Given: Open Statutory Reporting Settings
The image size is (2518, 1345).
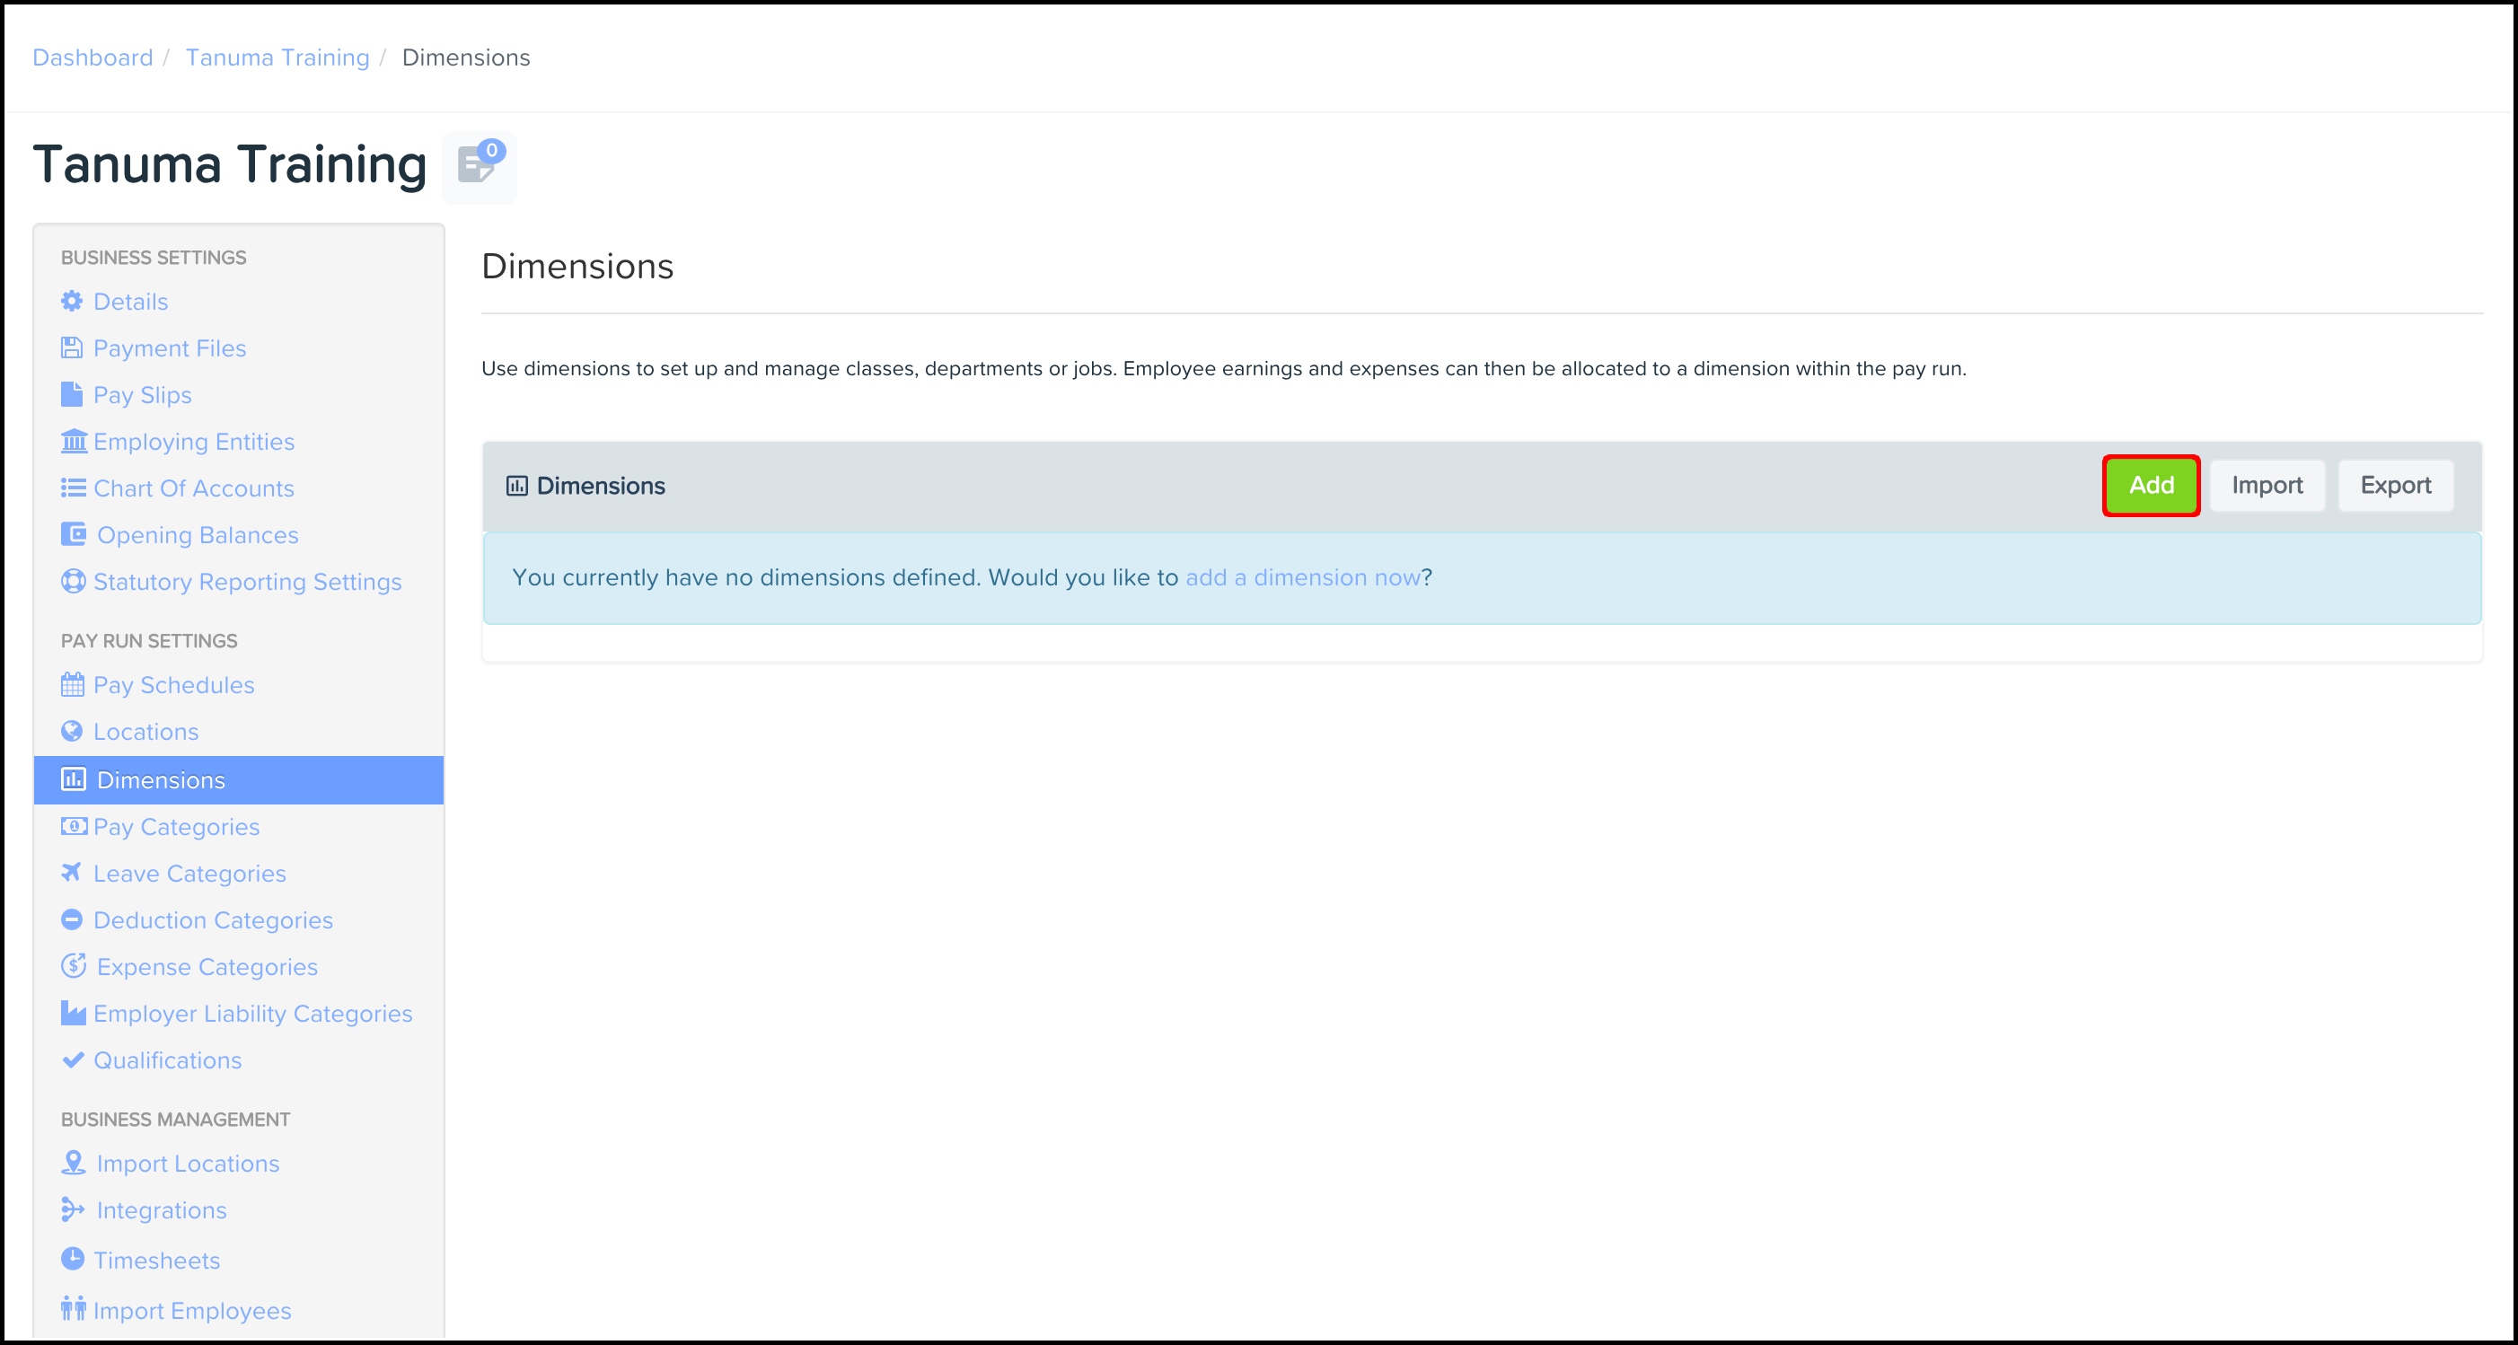Looking at the screenshot, I should (247, 582).
